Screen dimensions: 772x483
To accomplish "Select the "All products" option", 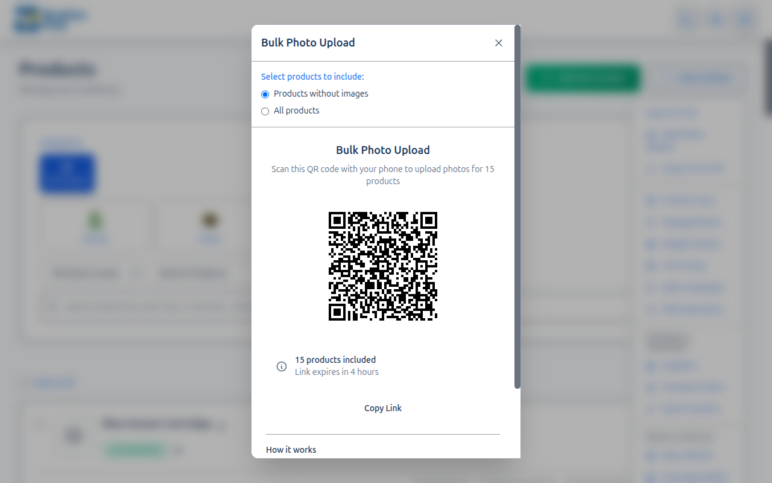I will click(x=265, y=111).
